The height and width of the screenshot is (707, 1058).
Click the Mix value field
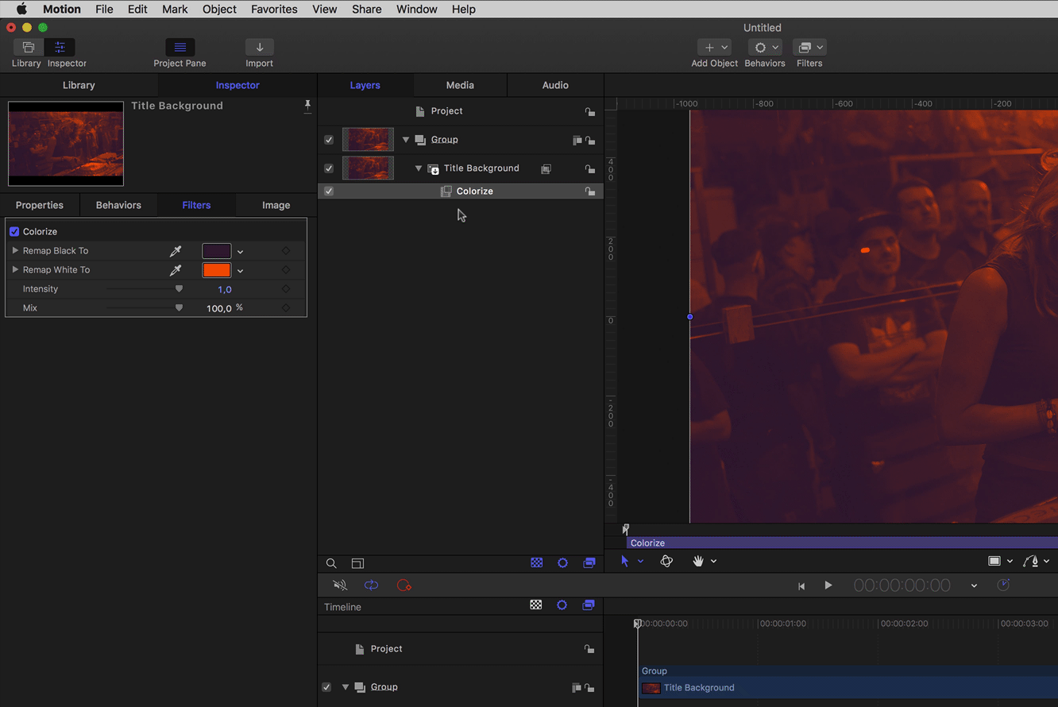218,308
